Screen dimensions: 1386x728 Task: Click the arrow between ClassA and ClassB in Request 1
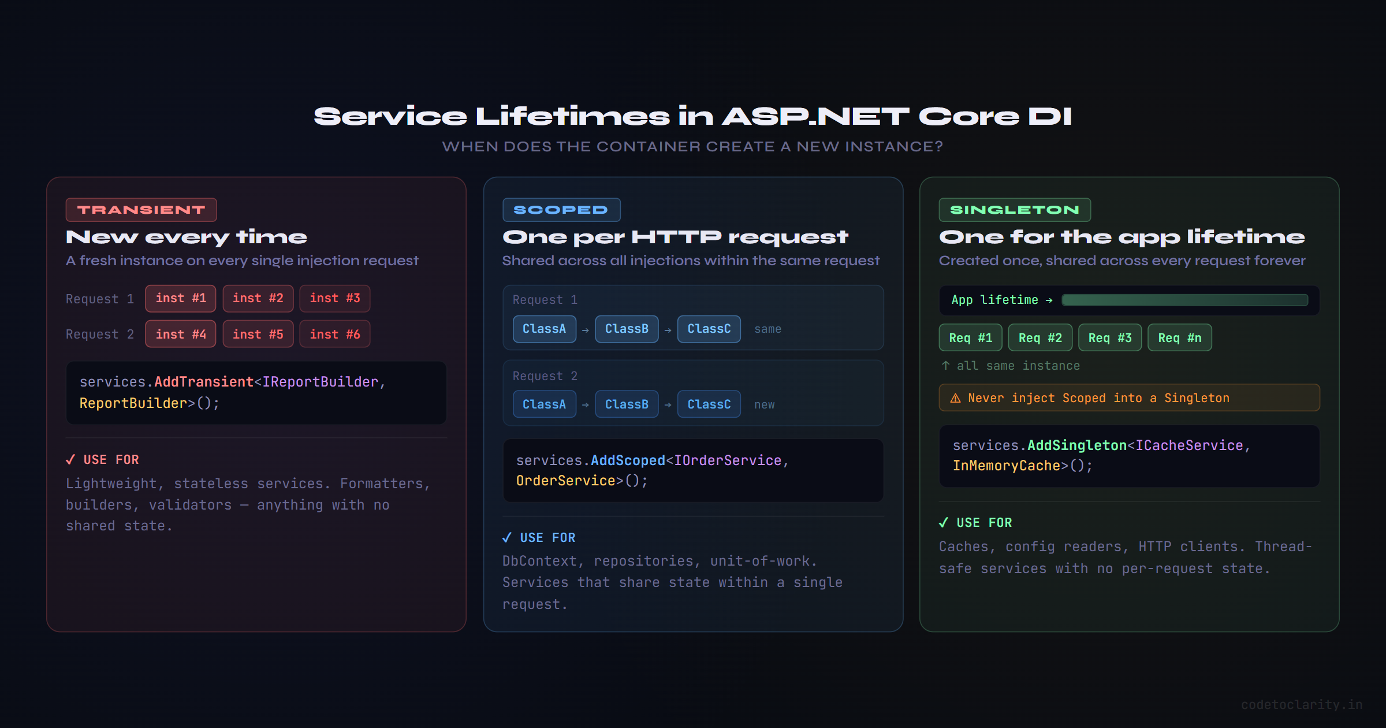586,329
